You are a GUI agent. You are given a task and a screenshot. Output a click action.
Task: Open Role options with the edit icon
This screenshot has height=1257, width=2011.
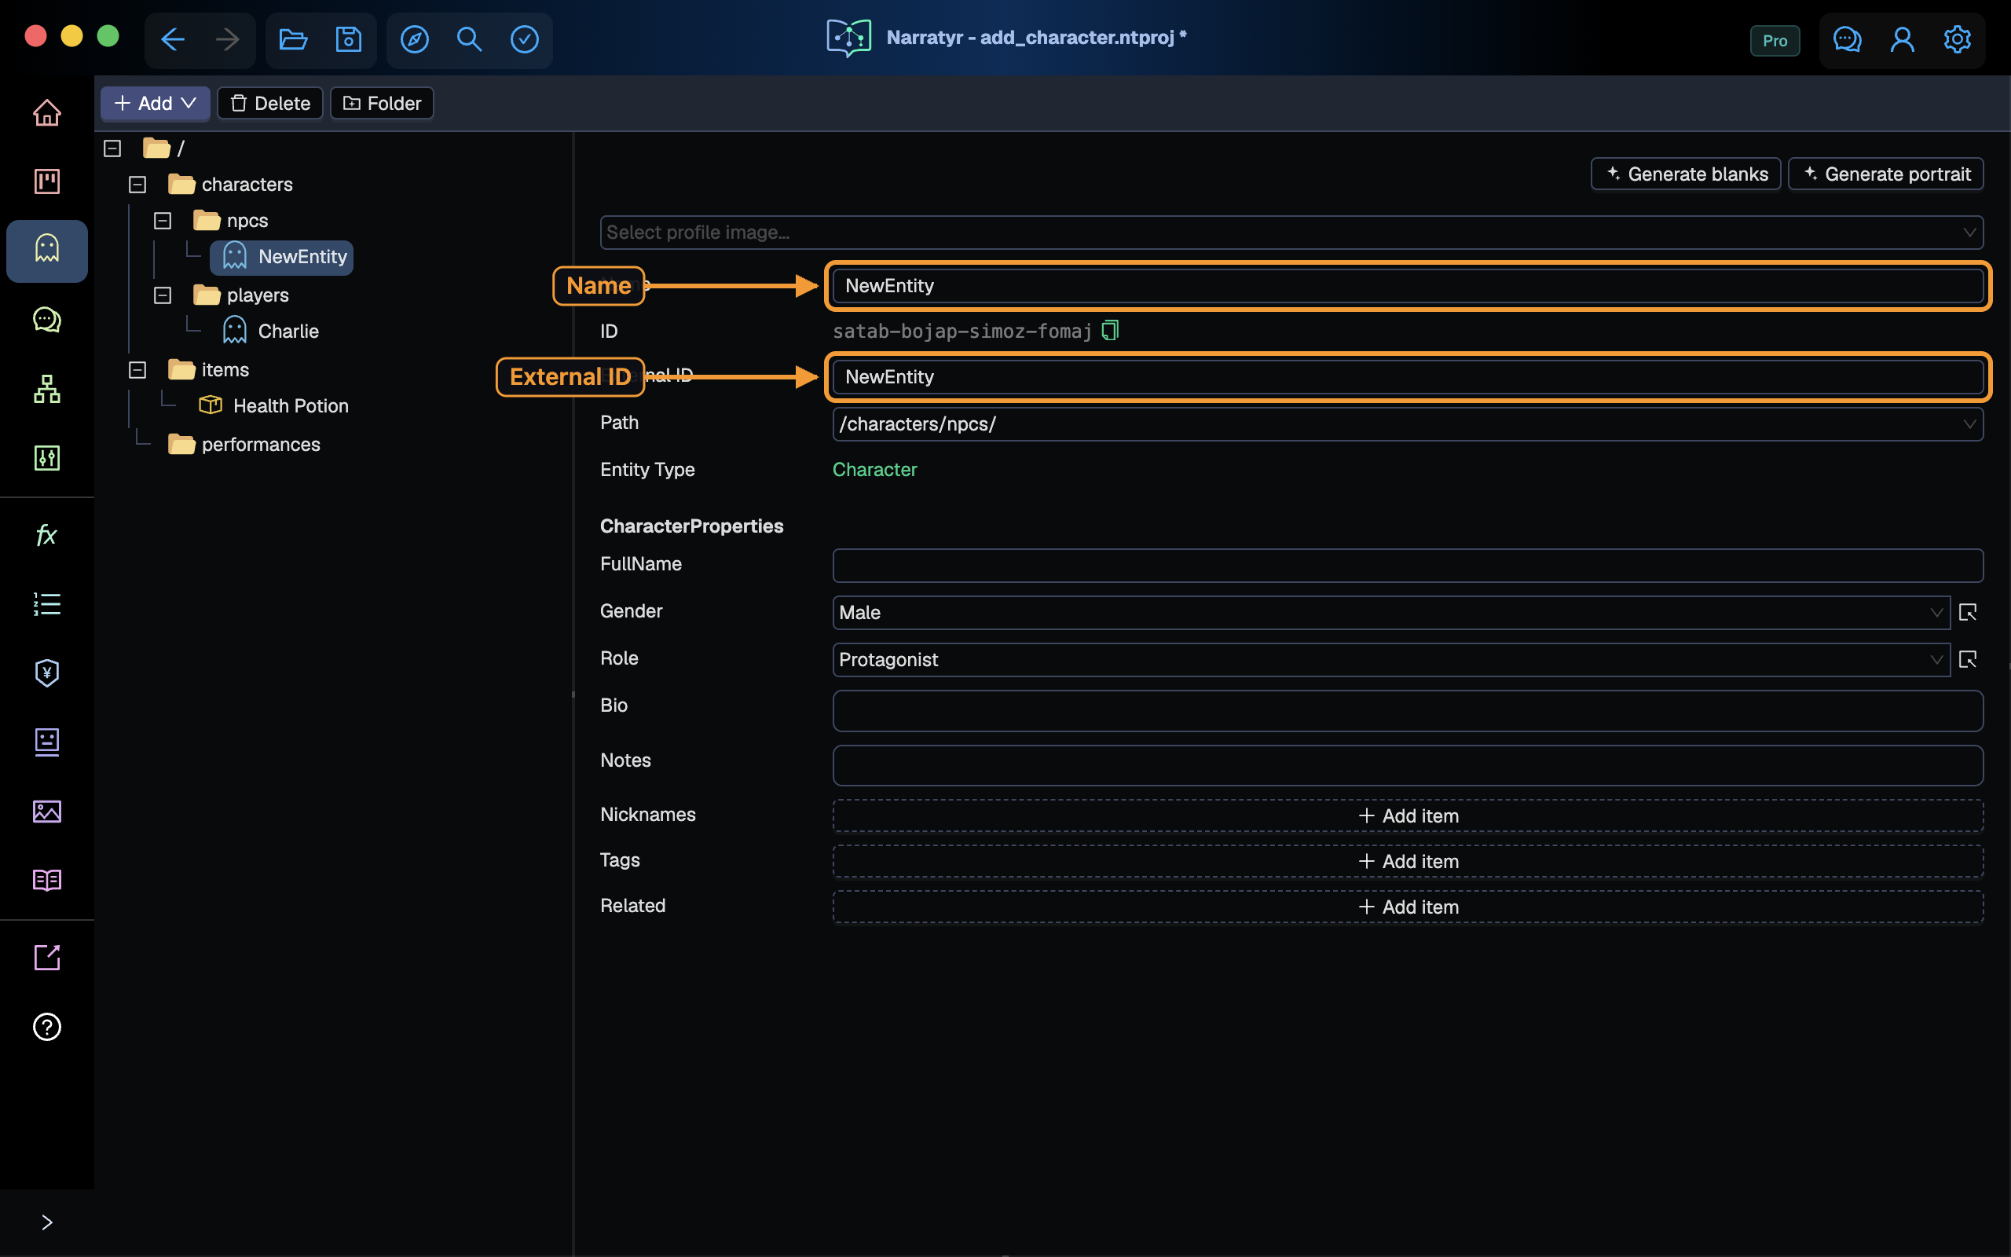coord(1968,659)
